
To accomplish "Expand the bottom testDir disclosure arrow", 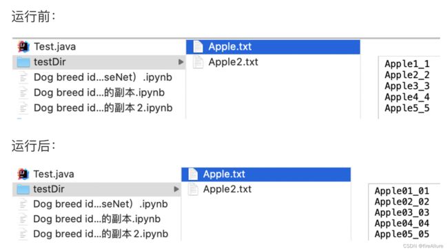I will click(176, 189).
